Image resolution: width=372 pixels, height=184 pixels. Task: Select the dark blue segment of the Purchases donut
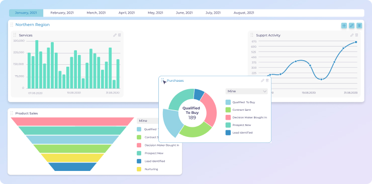click(x=199, y=94)
